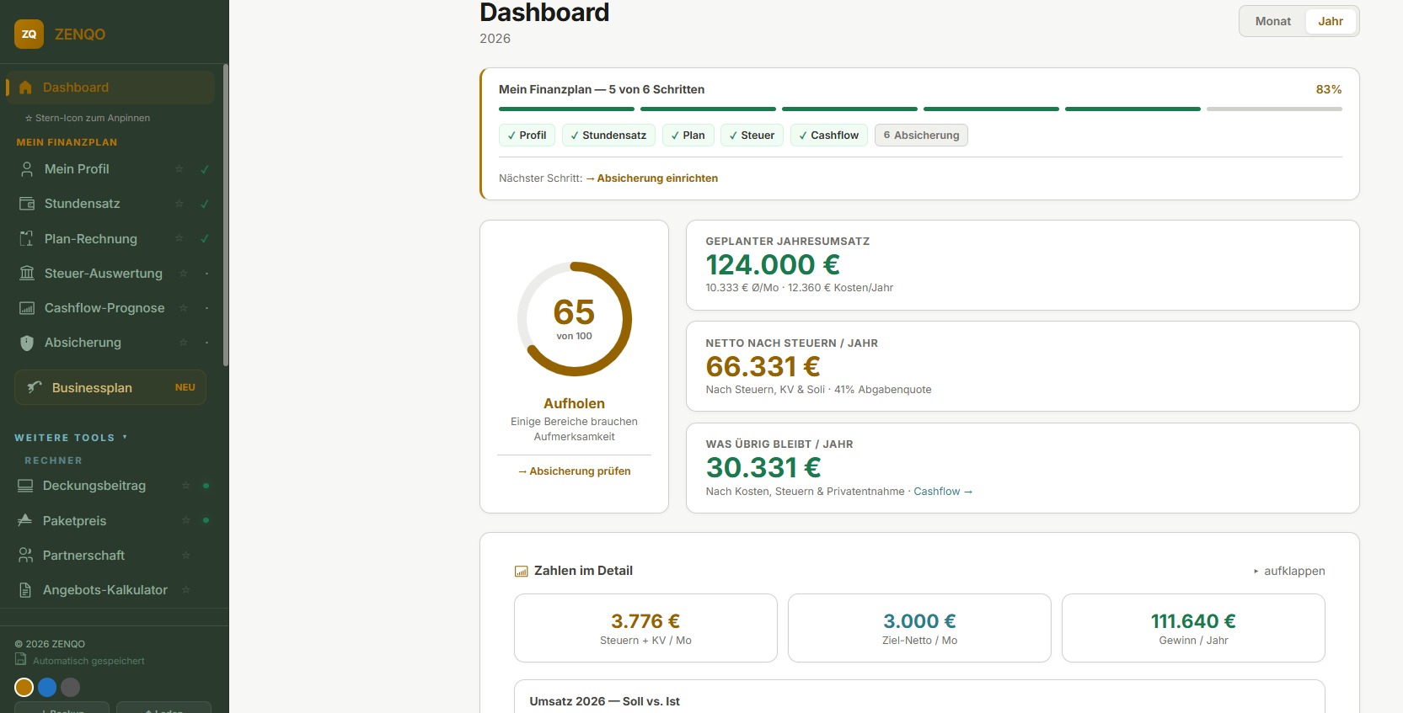The height and width of the screenshot is (713, 1403).
Task: Click the ZENQO logo badge
Action: pos(29,35)
